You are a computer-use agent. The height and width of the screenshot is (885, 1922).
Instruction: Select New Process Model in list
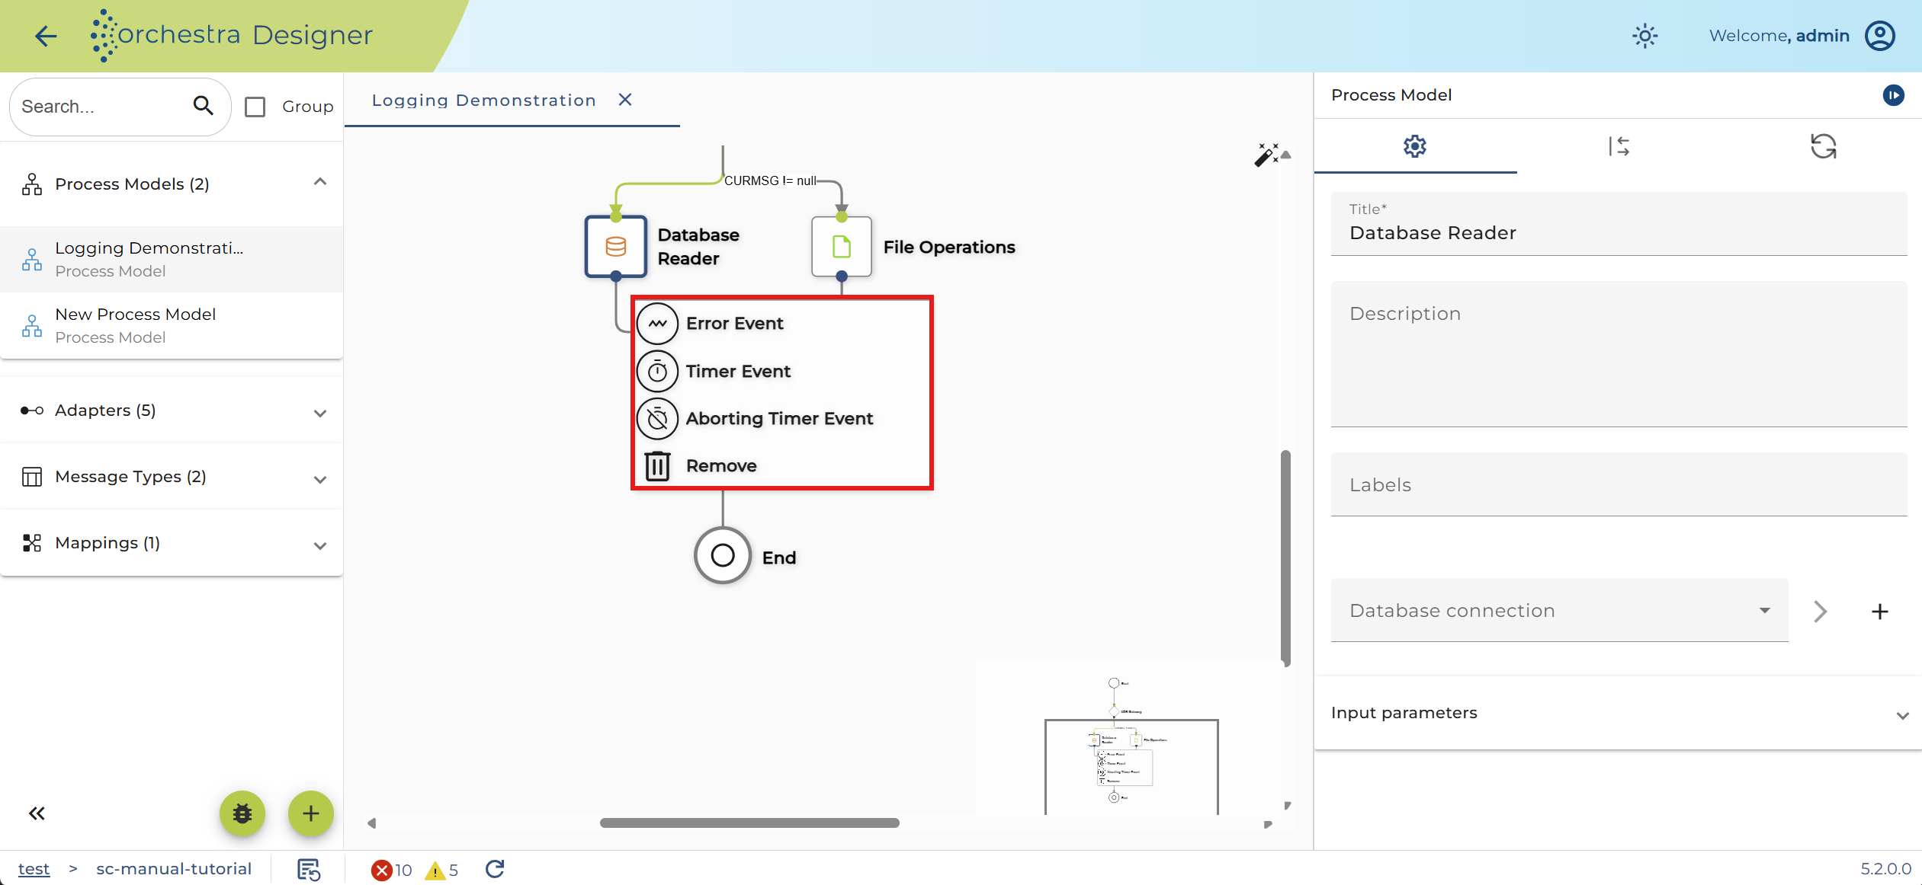click(172, 325)
